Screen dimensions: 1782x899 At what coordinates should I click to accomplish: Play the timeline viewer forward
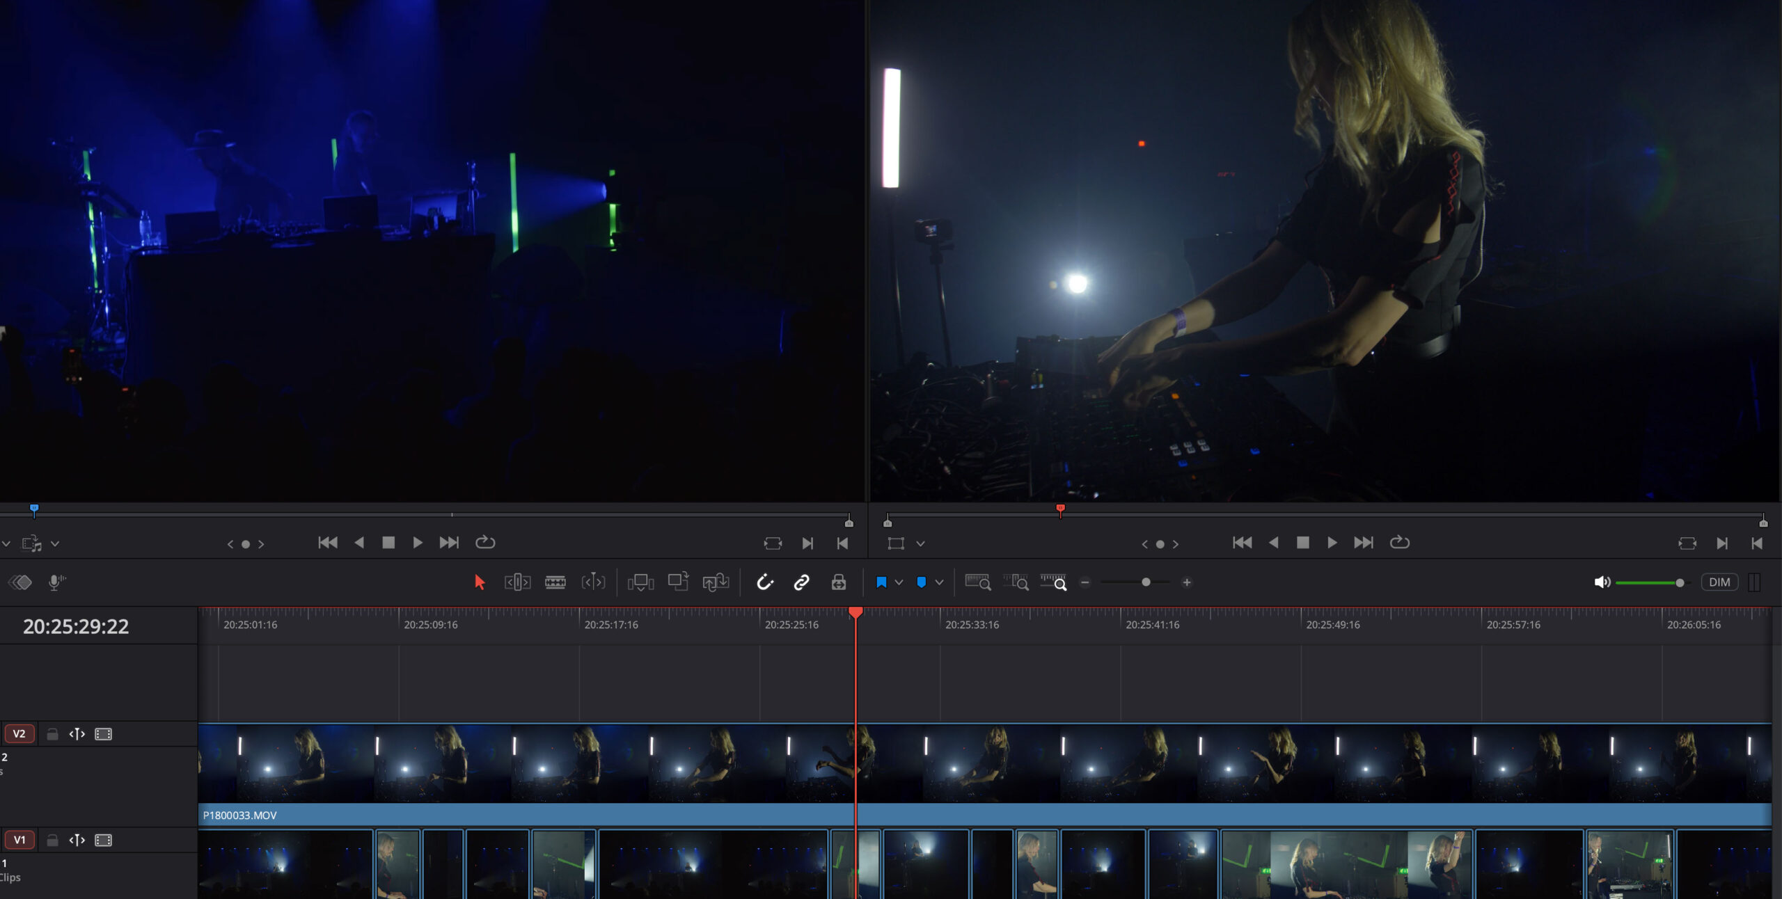(x=1332, y=543)
